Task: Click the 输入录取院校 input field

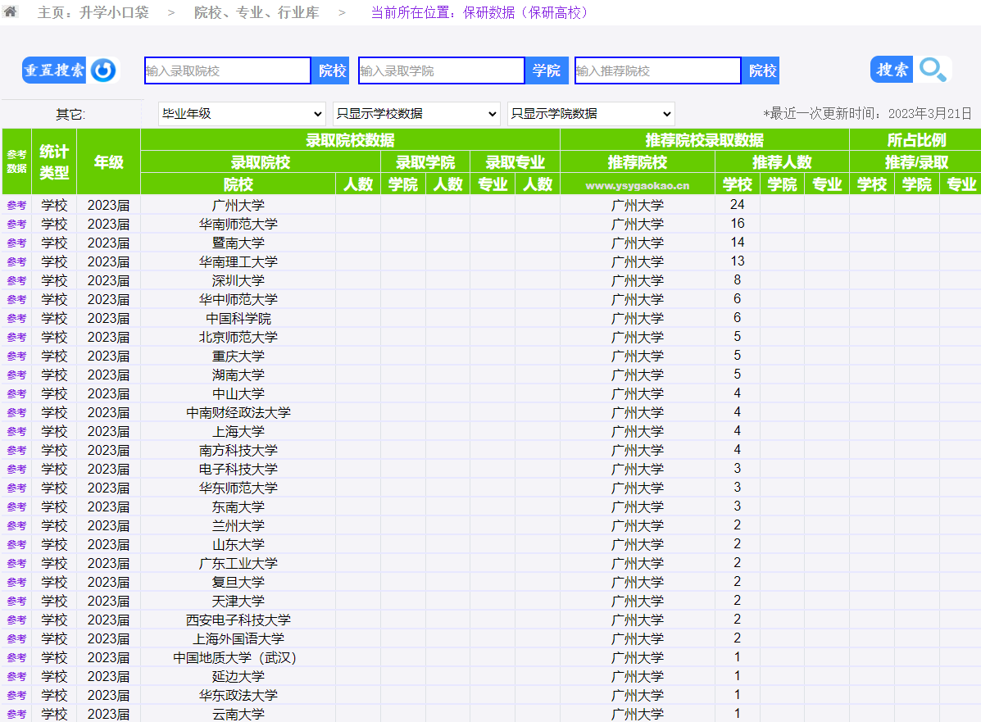Action: pos(227,71)
